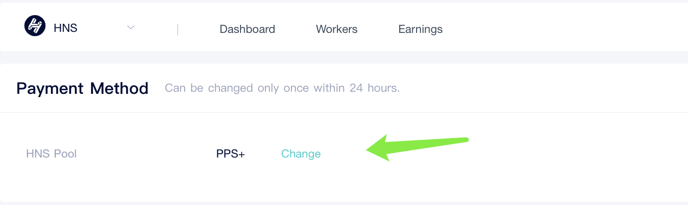Open the Earnings tab
Viewport: 688px width, 205px height.
(x=420, y=29)
